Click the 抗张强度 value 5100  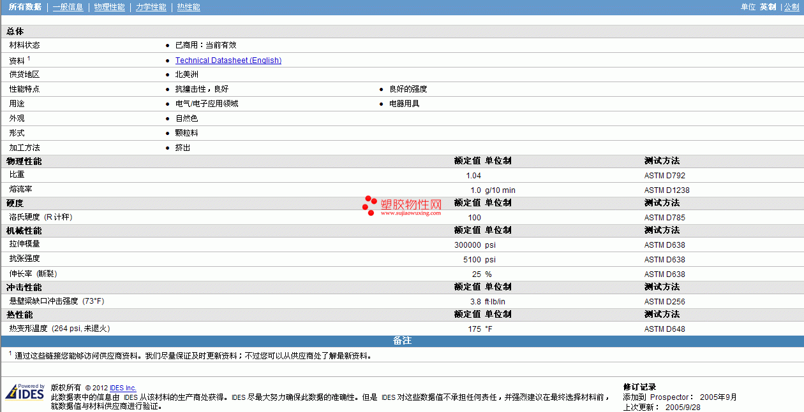[472, 260]
